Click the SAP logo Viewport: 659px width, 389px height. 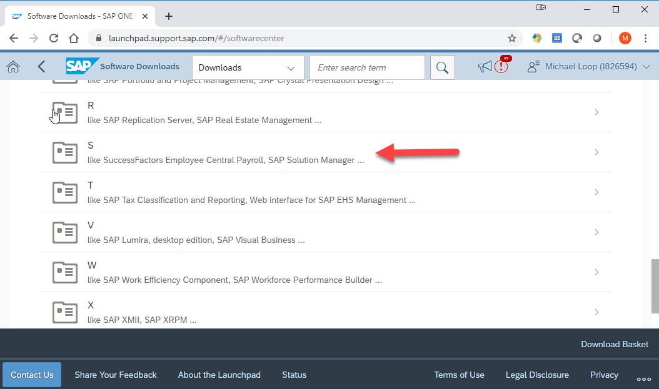click(x=82, y=66)
